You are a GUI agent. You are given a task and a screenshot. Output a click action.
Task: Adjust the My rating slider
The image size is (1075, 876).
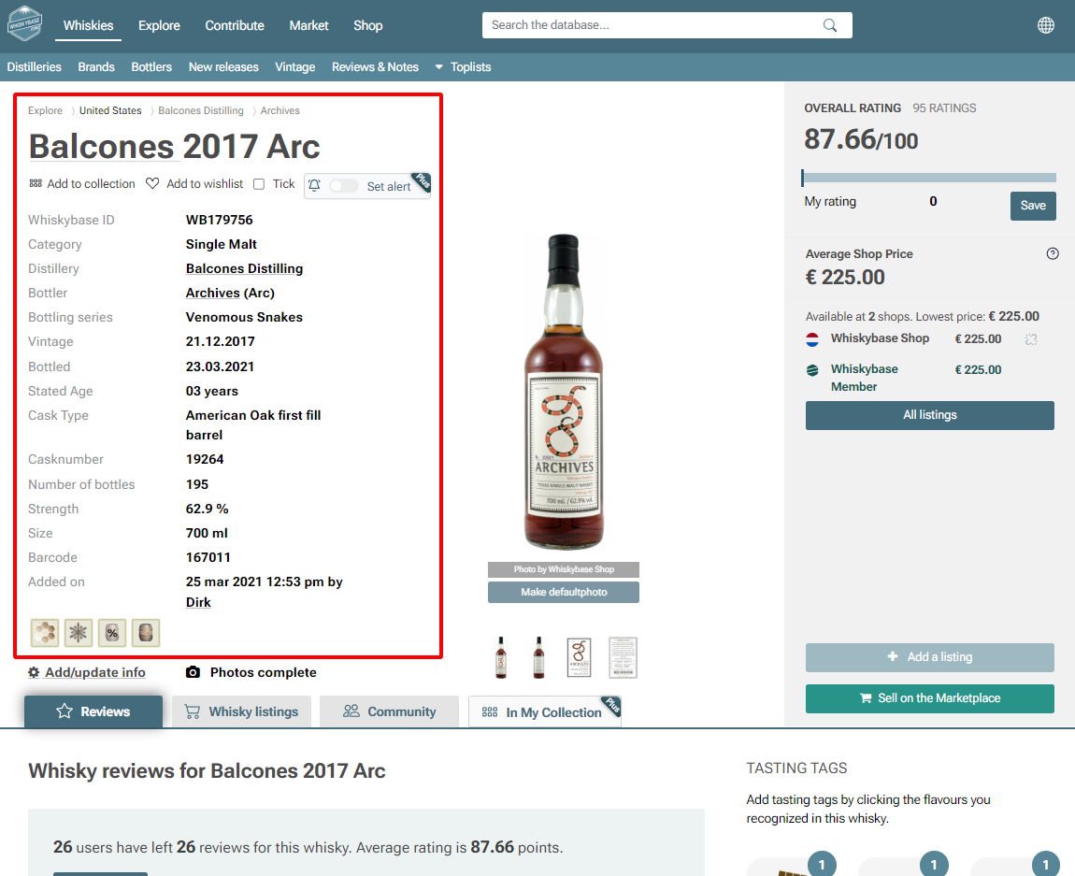tap(929, 179)
